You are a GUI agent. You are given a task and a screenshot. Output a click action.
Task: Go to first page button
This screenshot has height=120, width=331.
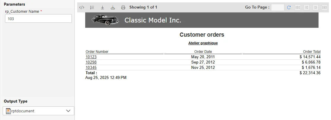(x=298, y=7)
